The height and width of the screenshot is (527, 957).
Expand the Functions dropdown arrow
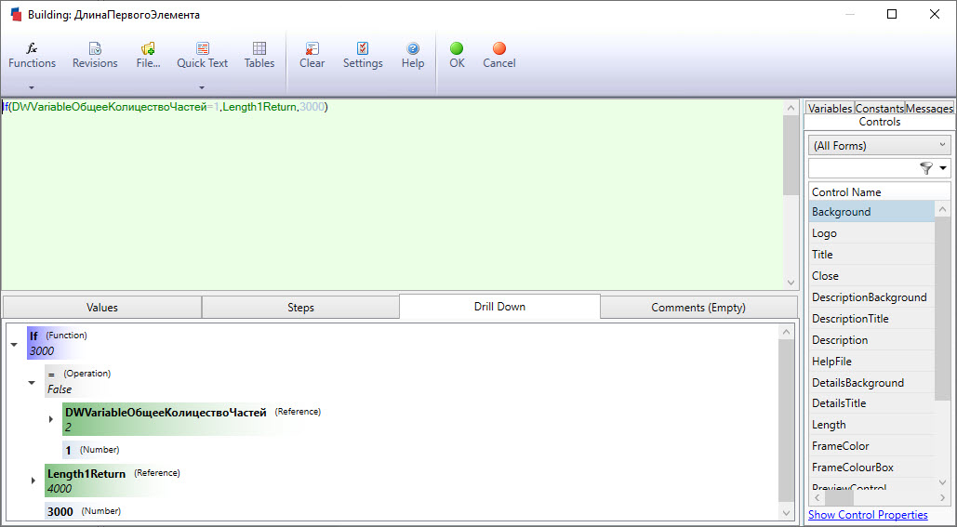pos(32,87)
